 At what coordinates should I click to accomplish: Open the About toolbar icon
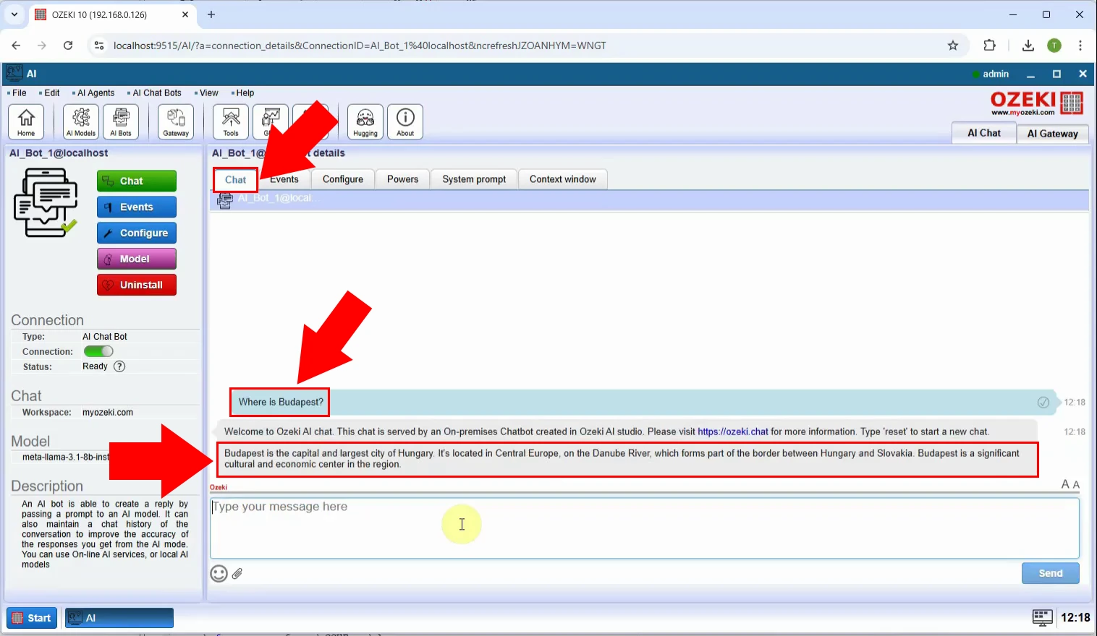(405, 121)
